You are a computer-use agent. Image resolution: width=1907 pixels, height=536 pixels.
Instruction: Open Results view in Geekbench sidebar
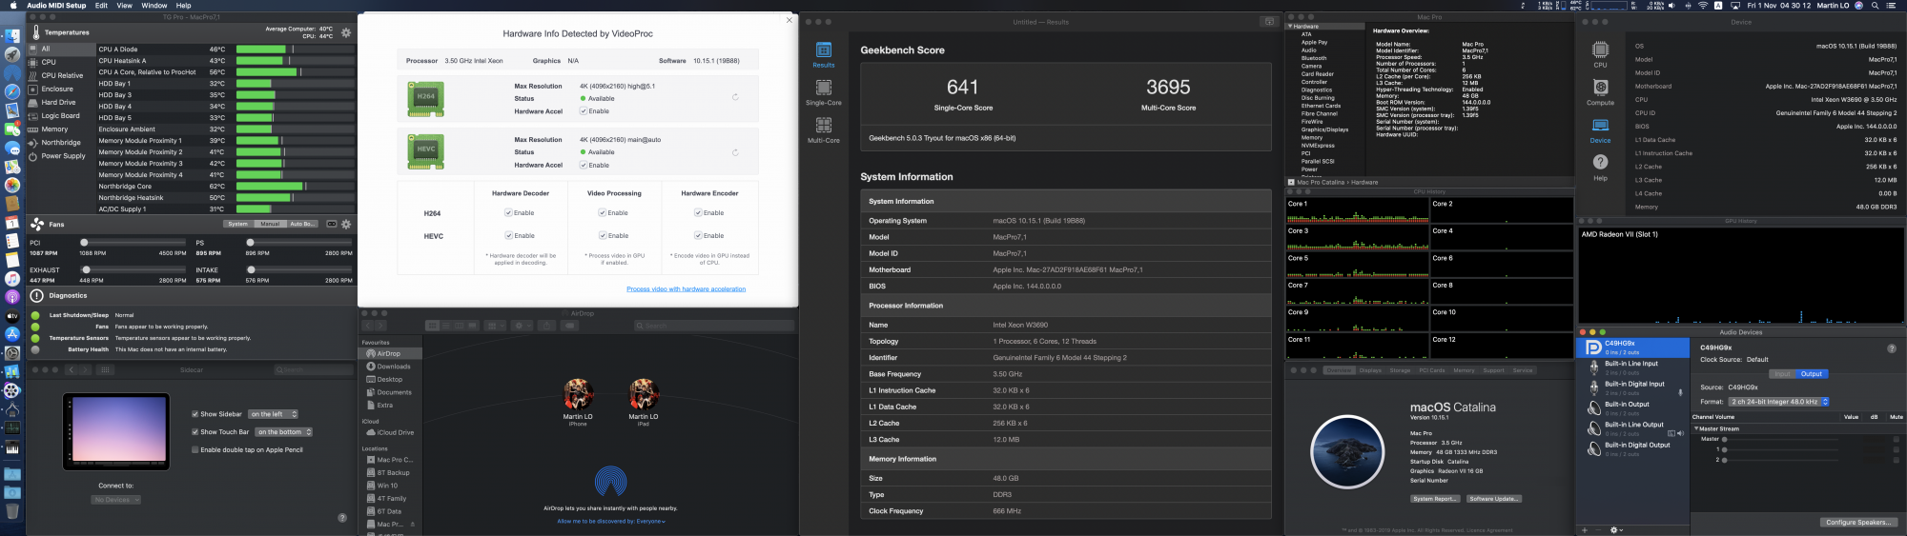point(824,54)
